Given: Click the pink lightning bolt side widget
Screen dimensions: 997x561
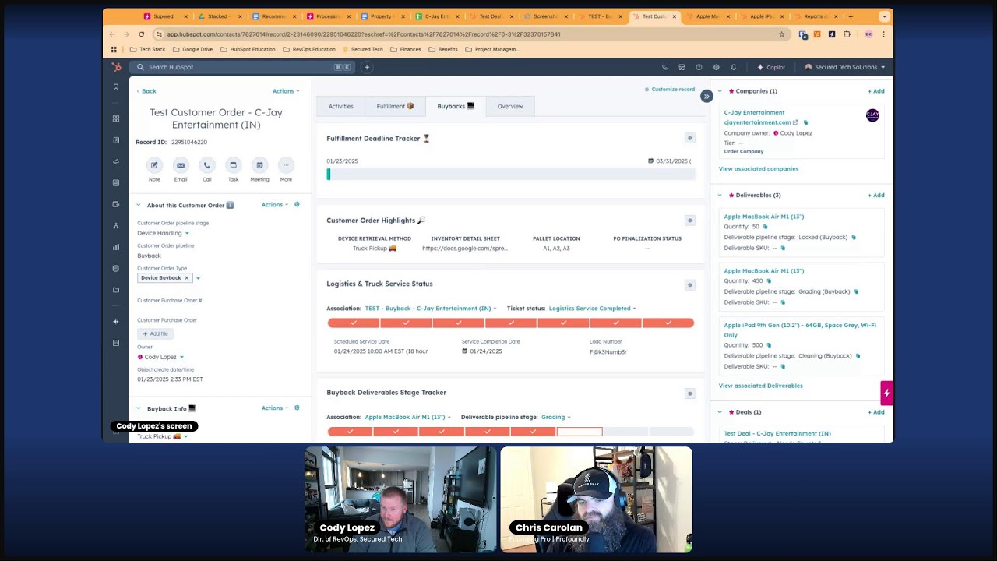Looking at the screenshot, I should click(886, 393).
